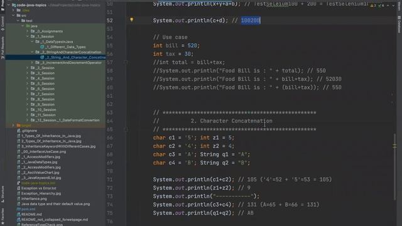Expand the .idea folder arrow

pyautogui.click(x=13, y=10)
